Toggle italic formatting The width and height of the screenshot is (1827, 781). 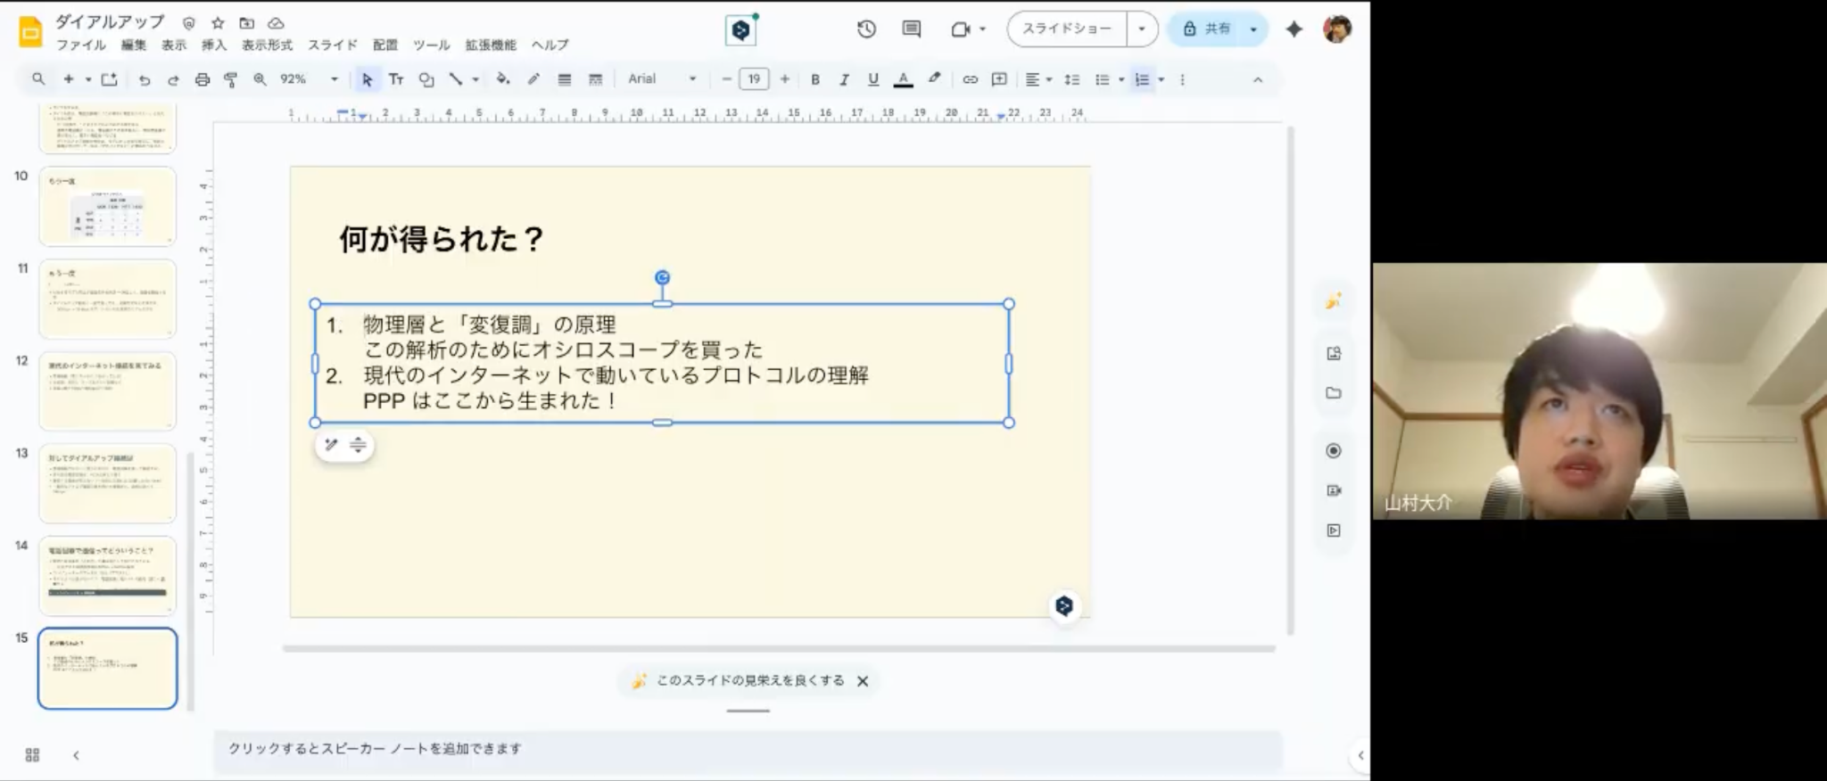coord(844,80)
